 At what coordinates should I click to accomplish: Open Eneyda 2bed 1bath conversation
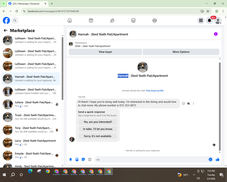(30, 155)
